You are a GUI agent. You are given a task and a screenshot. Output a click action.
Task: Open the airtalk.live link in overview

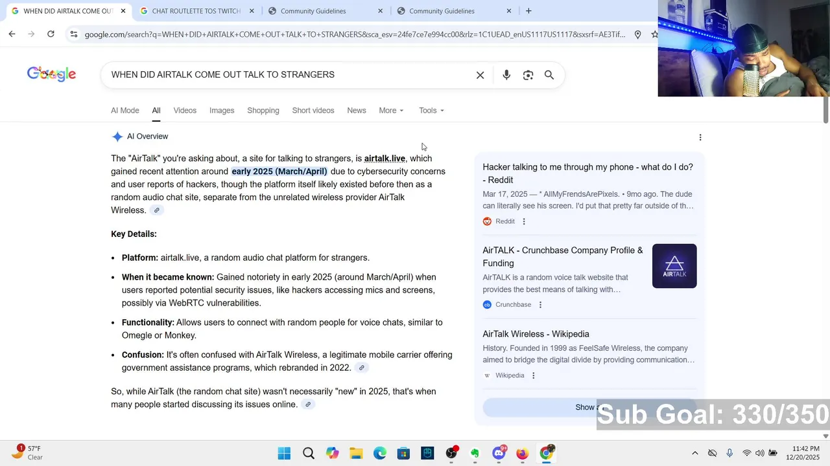point(385,159)
